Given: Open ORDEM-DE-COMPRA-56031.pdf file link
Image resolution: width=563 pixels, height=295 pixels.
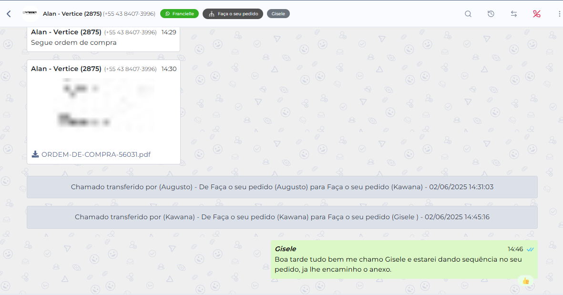Looking at the screenshot, I should 96,154.
